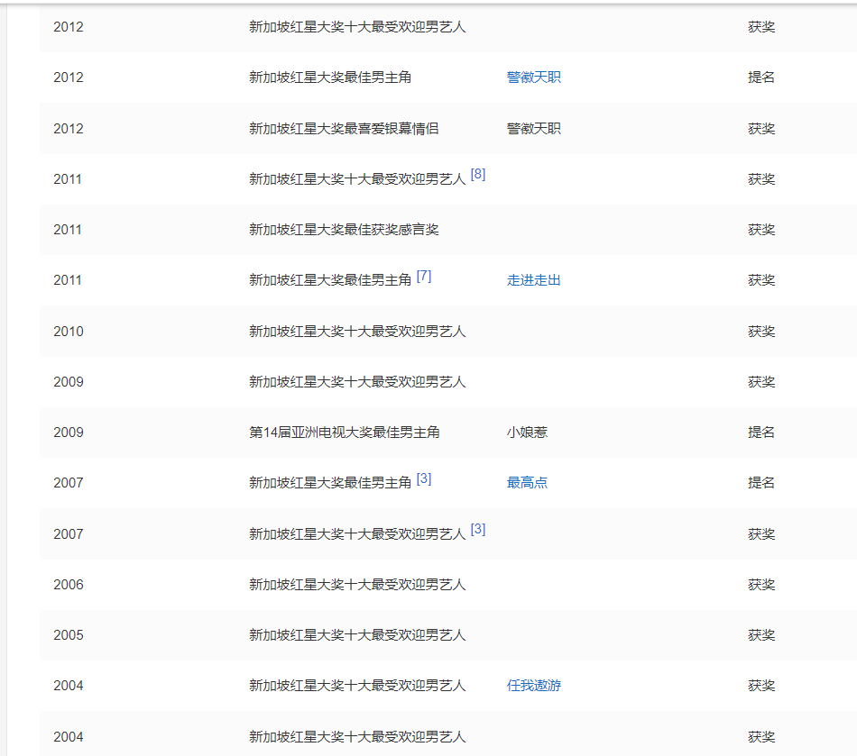Click year 2011 in 走进走出 row

tap(68, 280)
